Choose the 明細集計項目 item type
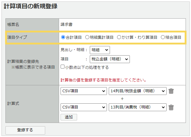This screenshot has height=137, width=191. [87, 37]
